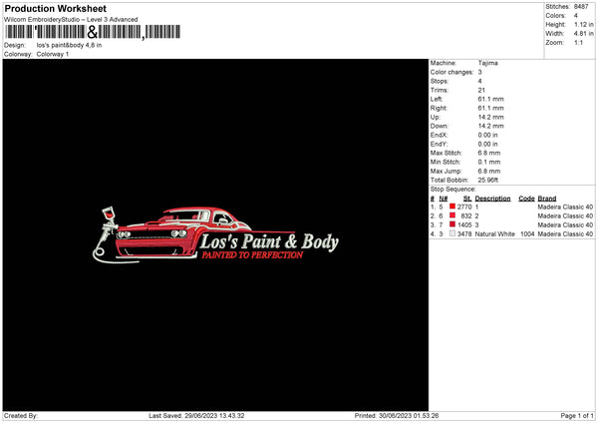Click stitch count 832 in stop 2
The width and height of the screenshot is (598, 423).
tap(466, 216)
